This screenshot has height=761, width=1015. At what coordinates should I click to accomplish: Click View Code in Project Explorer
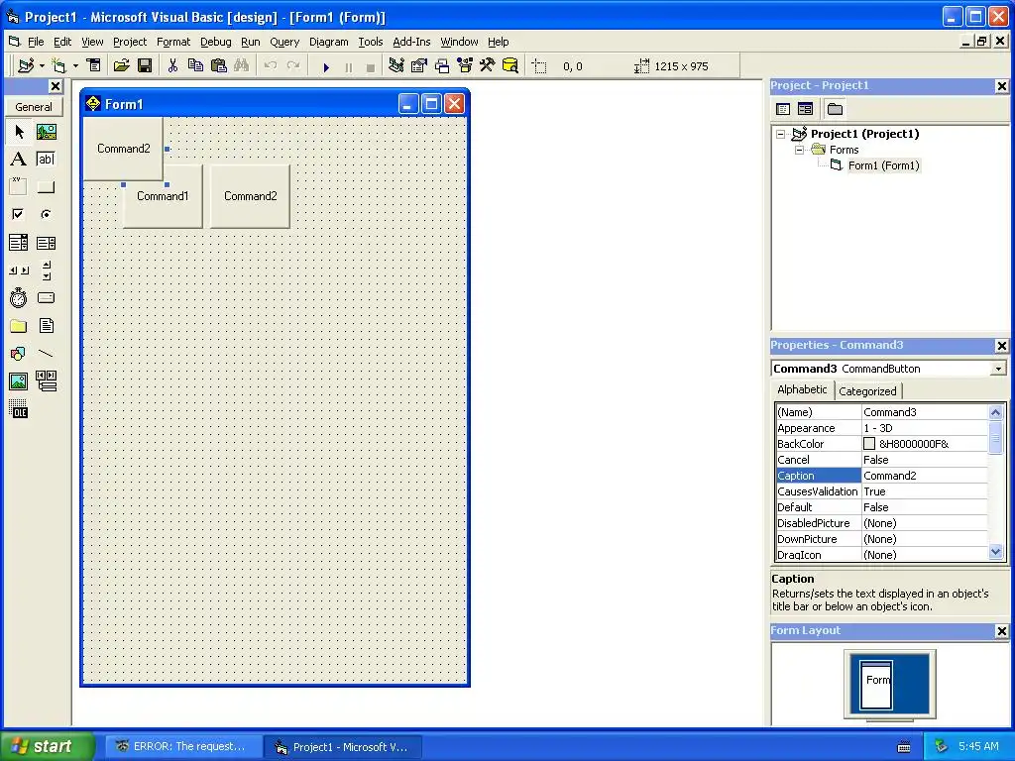tap(783, 109)
